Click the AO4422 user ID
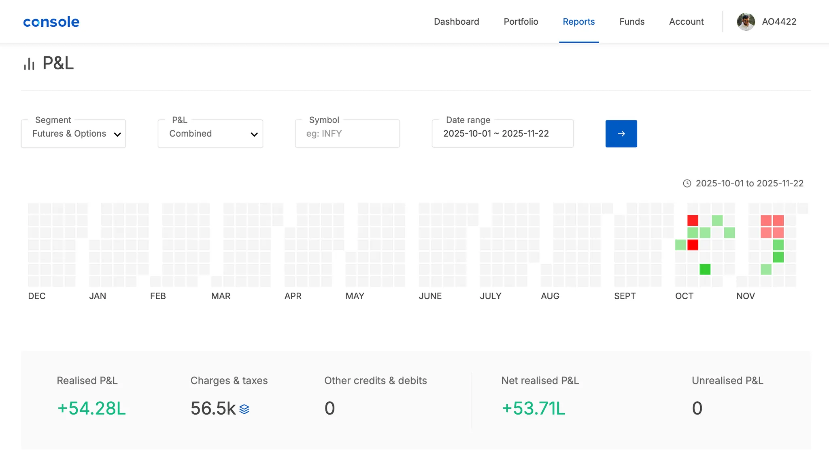Image resolution: width=829 pixels, height=464 pixels. [779, 22]
